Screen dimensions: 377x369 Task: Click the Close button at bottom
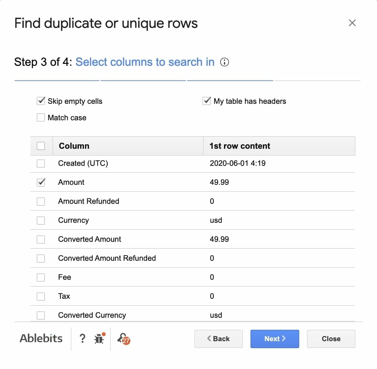click(x=331, y=339)
